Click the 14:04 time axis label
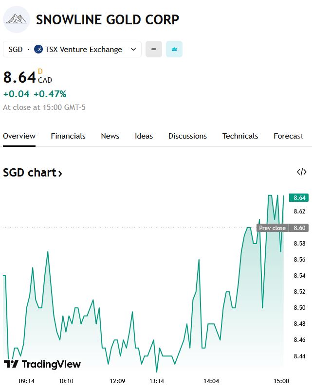Image resolution: width=312 pixels, height=389 pixels. [211, 381]
